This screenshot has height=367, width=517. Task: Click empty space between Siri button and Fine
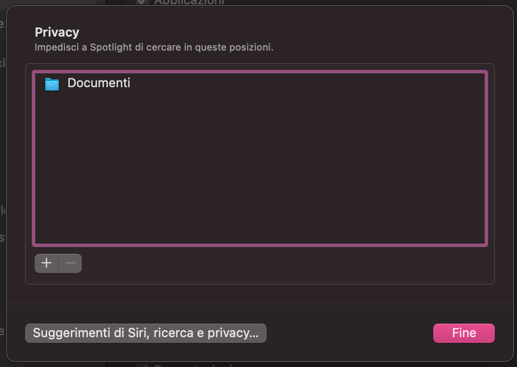[349, 333]
